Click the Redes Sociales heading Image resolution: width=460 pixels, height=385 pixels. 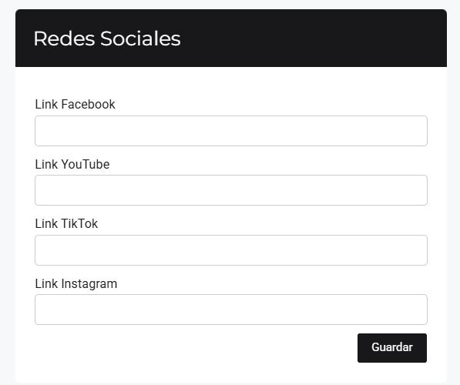[x=107, y=38]
